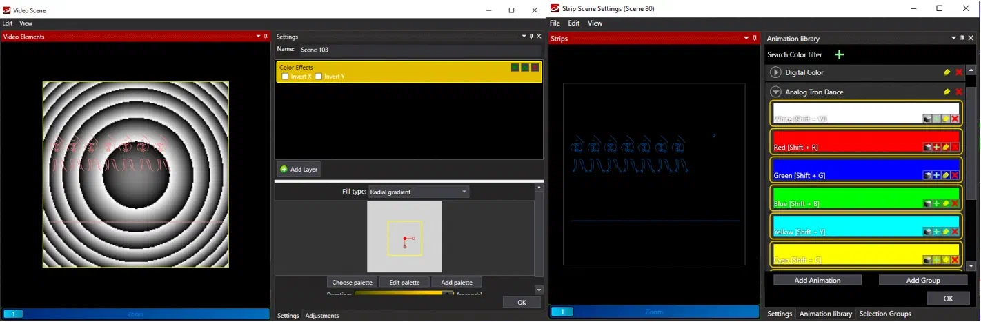Click the Choose palette button
Screen dimensions: 981x322
[x=352, y=283]
